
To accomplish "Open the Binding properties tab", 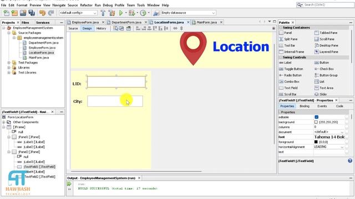I will click(x=305, y=106).
